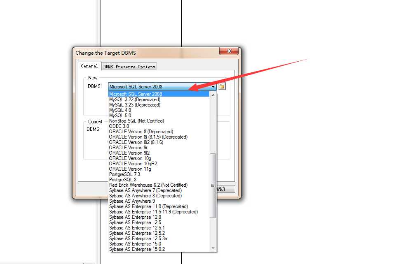The width and height of the screenshot is (396, 264).
Task: Select Sybase AS Anywhere 8 (Deprecated)
Action: pos(159,196)
